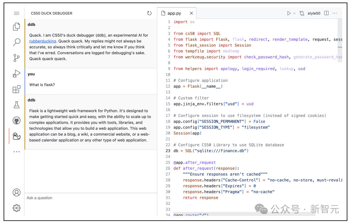This screenshot has height=223, width=350.
Task: Open the Manage settings gear
Action: coord(17,208)
